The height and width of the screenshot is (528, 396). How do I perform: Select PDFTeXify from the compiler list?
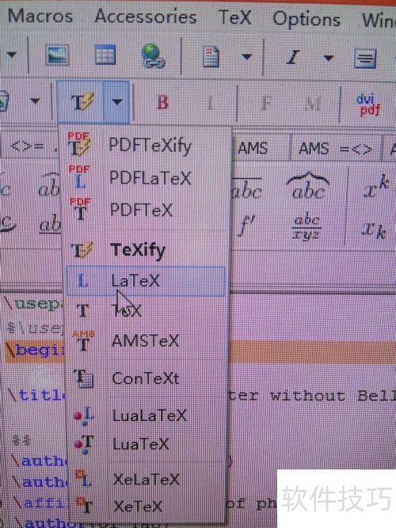[x=145, y=146]
